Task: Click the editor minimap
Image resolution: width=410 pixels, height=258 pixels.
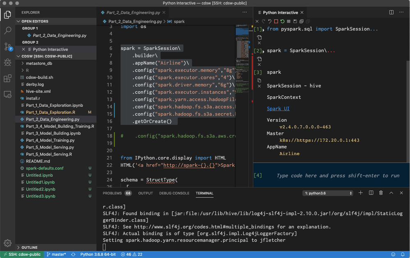Action: pyautogui.click(x=242, y=106)
